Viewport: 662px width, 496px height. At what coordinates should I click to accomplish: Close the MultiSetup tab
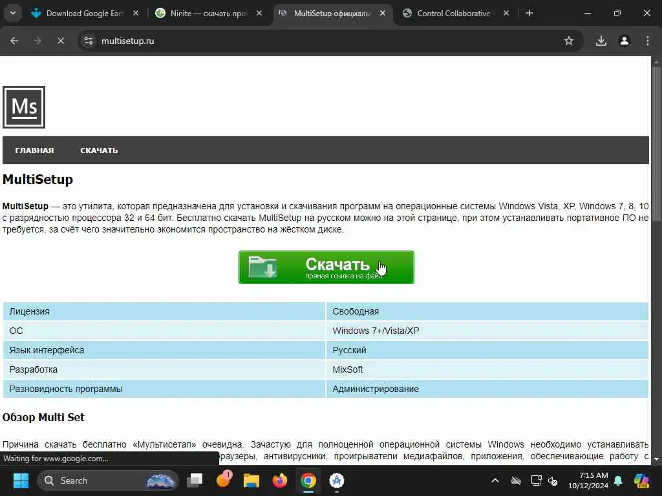tap(383, 14)
